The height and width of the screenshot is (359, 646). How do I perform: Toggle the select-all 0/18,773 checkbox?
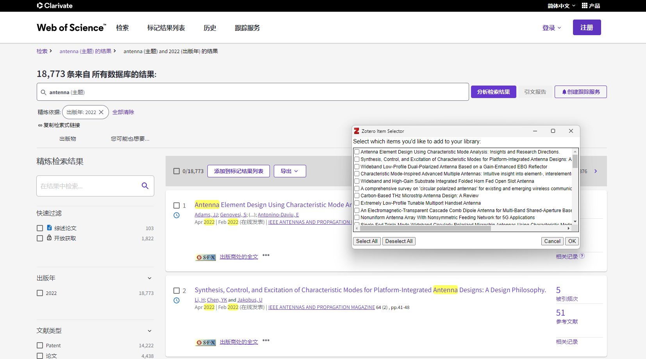coord(177,171)
